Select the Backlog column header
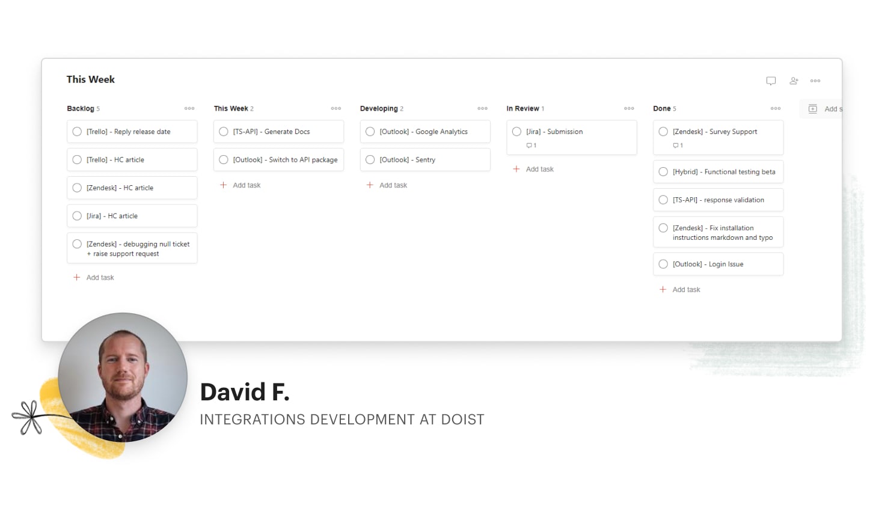This screenshot has width=885, height=517. (x=80, y=108)
